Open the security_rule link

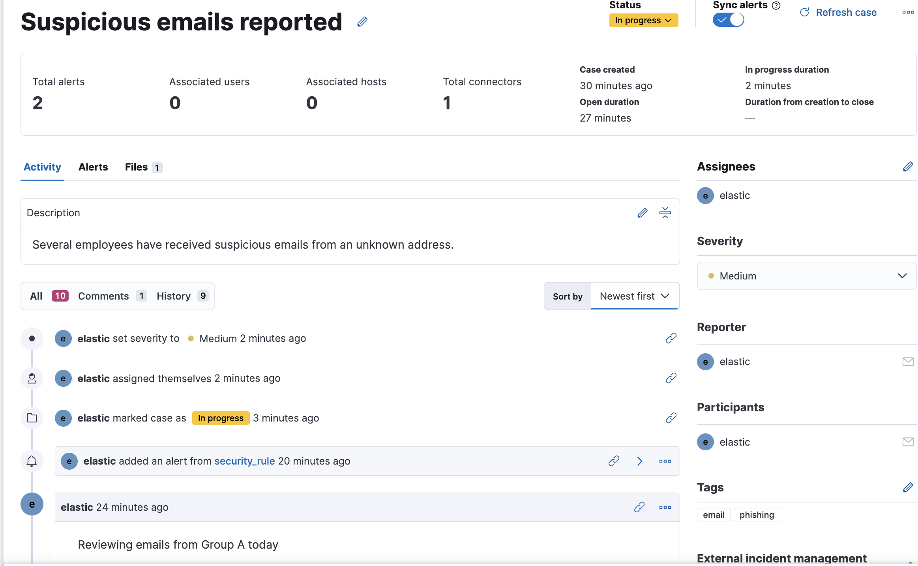click(x=244, y=461)
